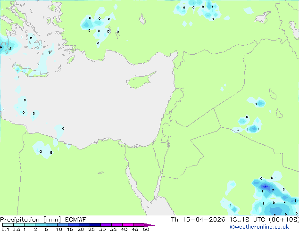Click the '15..18 UTC' time range text
The image size is (299, 231).
click(247, 220)
